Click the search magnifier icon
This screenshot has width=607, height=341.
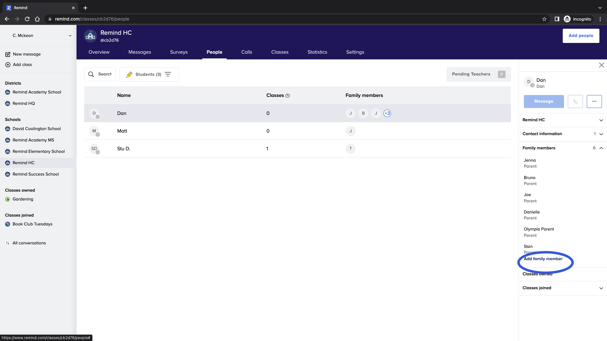(x=91, y=74)
